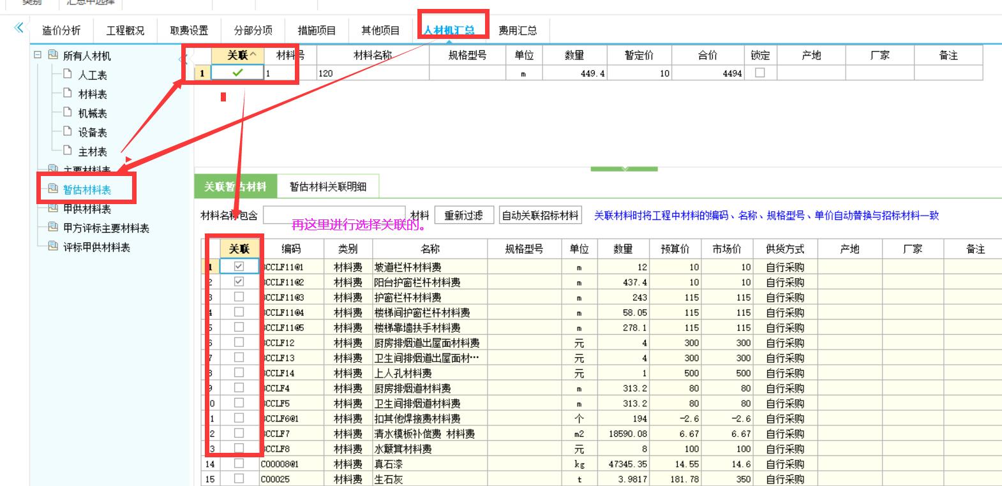
Task: Switch to the 分部分项 tab
Action: (x=253, y=30)
